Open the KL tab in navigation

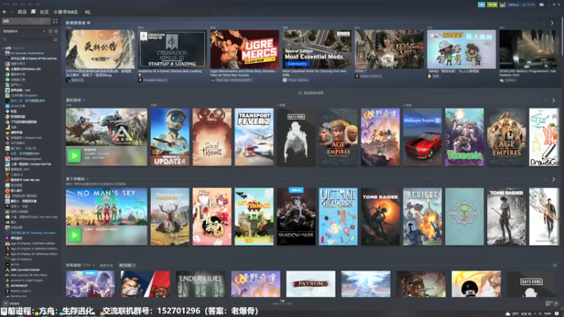(87, 12)
